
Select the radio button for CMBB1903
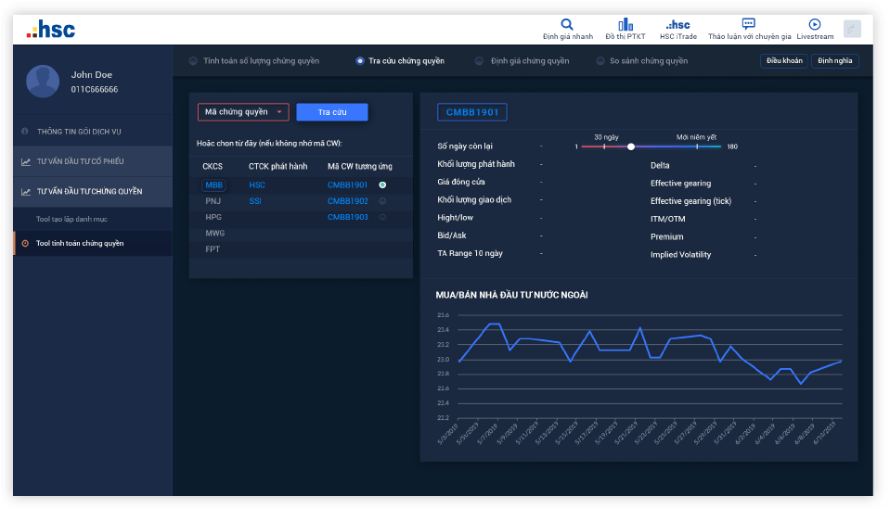click(382, 217)
